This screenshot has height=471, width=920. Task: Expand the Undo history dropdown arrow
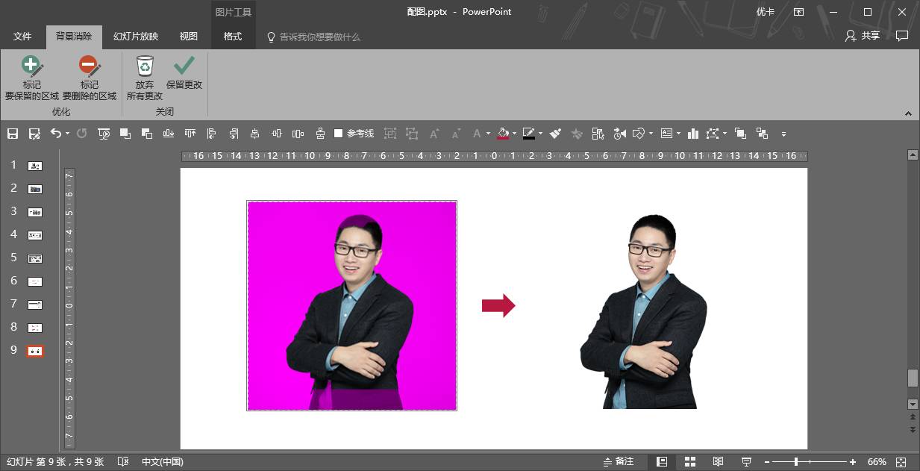click(x=67, y=134)
